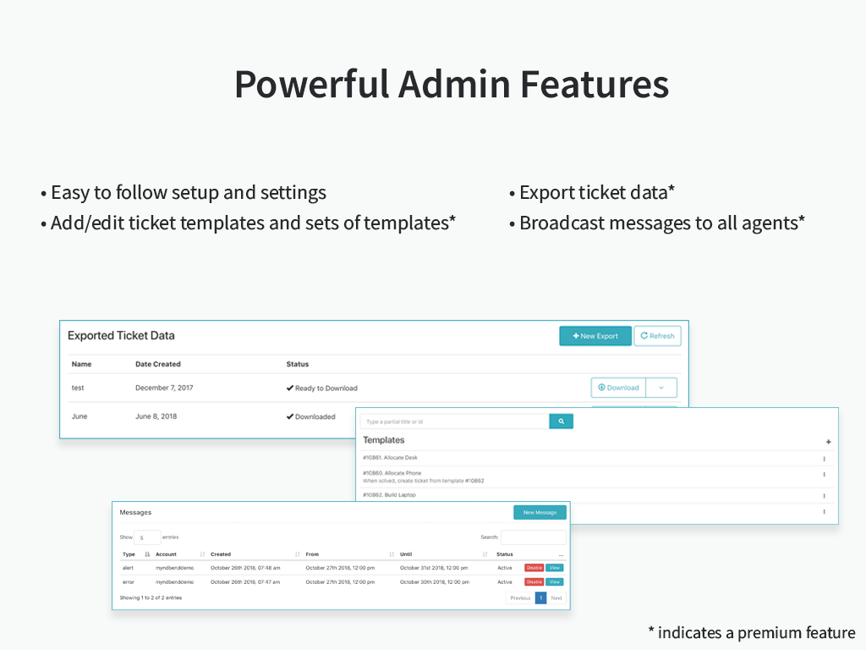Download the 'test' export file
The height and width of the screenshot is (650, 866).
tap(618, 388)
